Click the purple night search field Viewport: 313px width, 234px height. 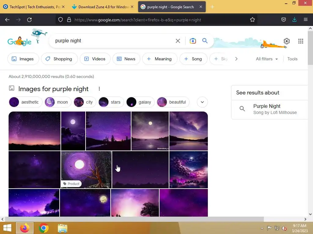click(114, 41)
